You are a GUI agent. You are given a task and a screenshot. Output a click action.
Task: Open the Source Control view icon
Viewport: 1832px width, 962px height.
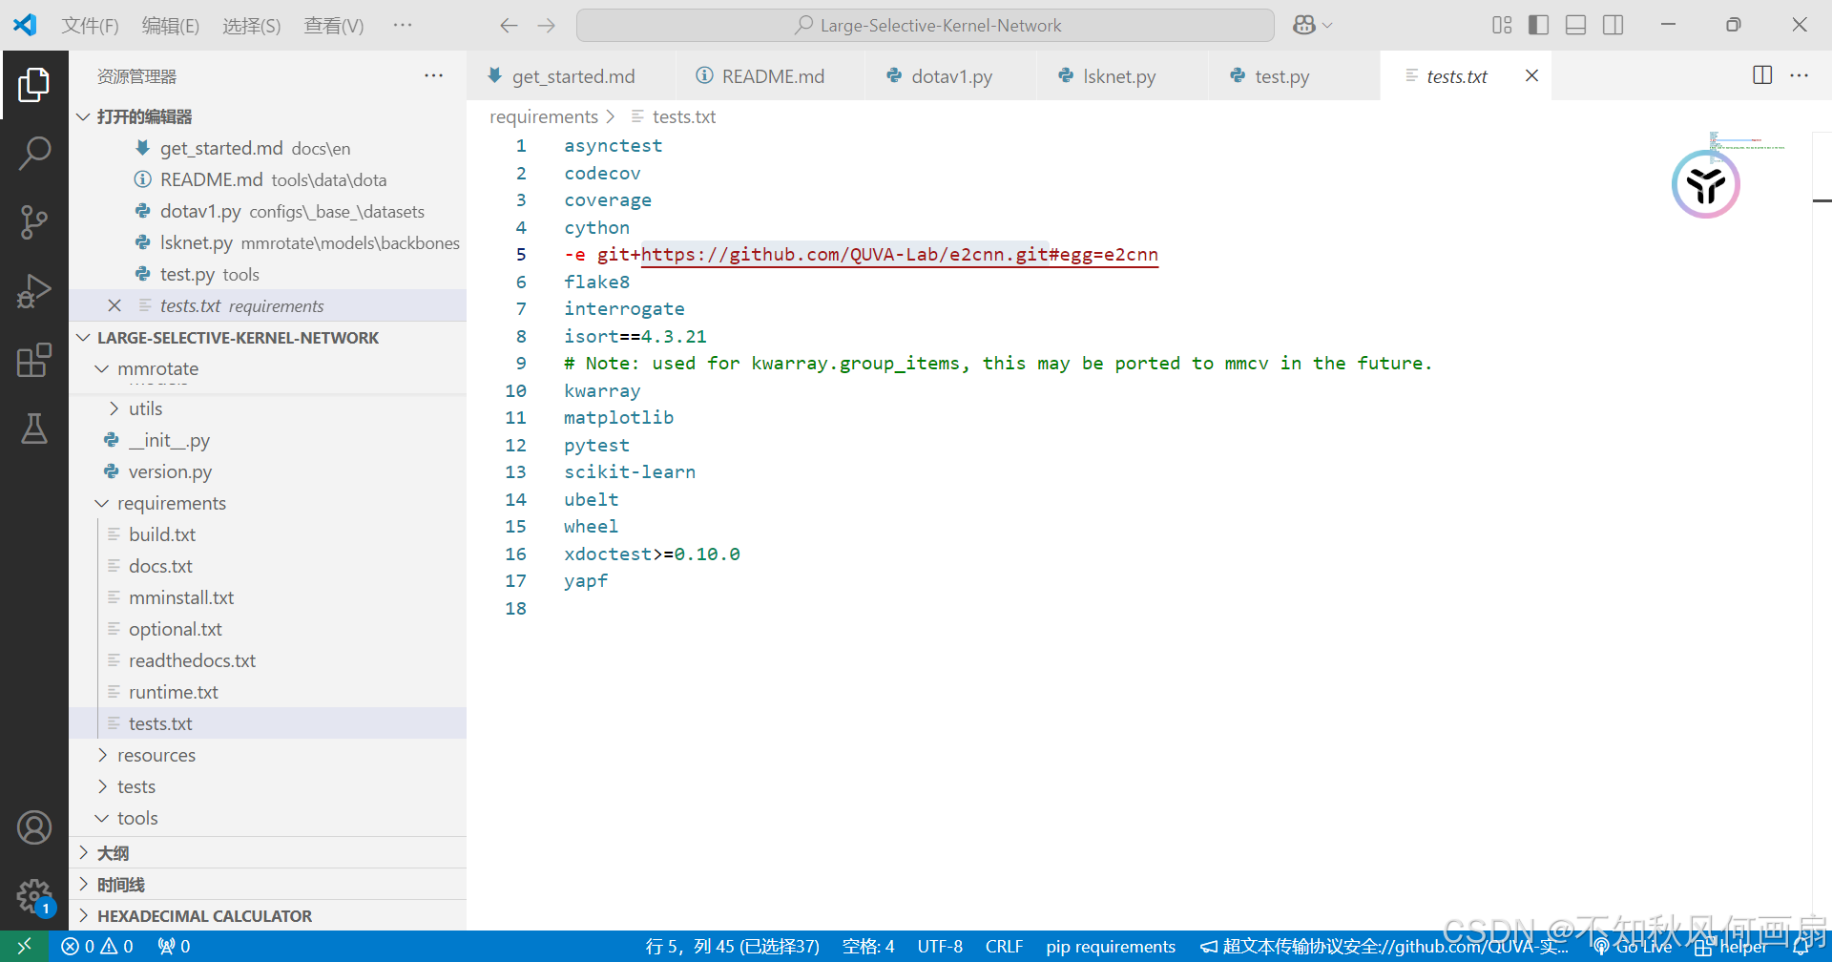click(x=34, y=222)
